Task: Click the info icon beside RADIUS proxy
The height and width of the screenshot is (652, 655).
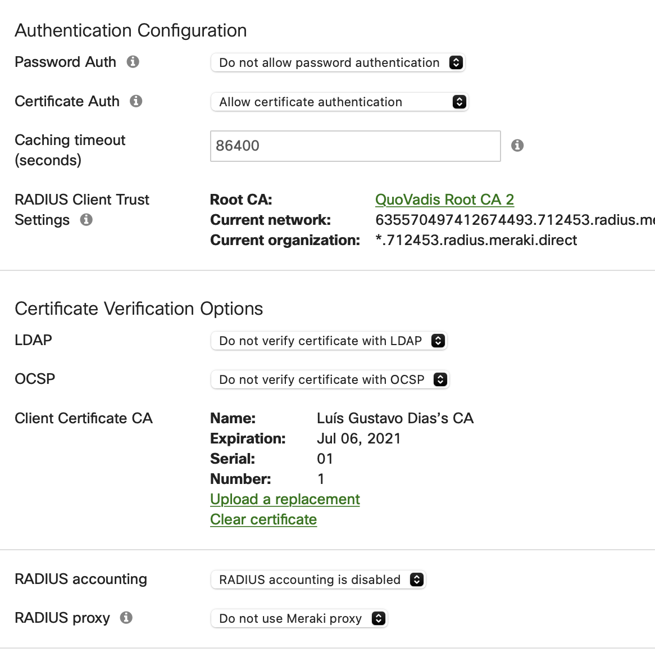Action: coord(126,618)
